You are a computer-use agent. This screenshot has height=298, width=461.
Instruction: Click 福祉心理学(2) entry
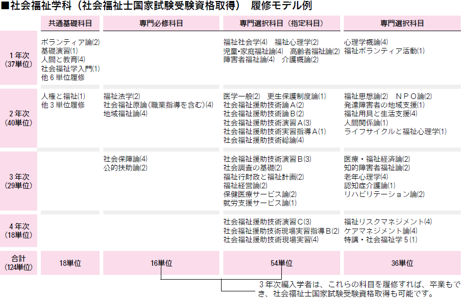pyautogui.click(x=296, y=42)
